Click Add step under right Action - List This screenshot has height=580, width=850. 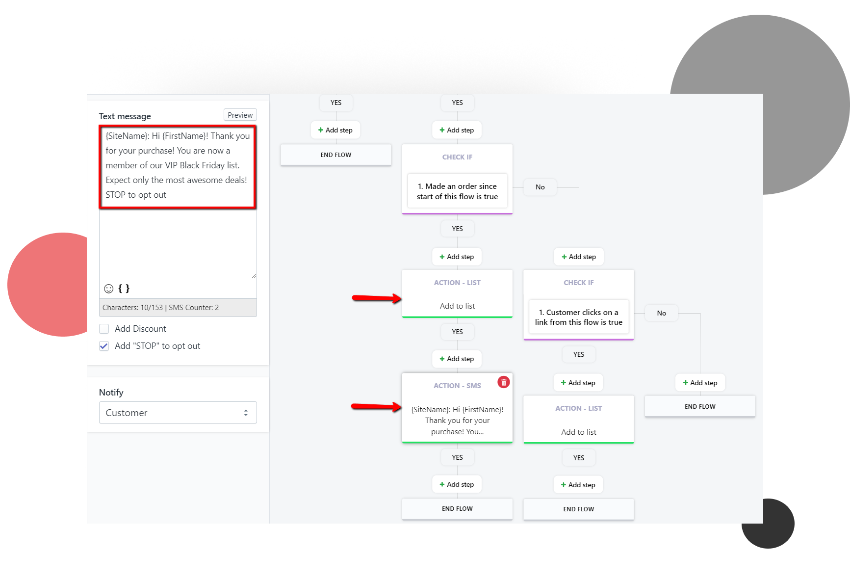tap(578, 485)
